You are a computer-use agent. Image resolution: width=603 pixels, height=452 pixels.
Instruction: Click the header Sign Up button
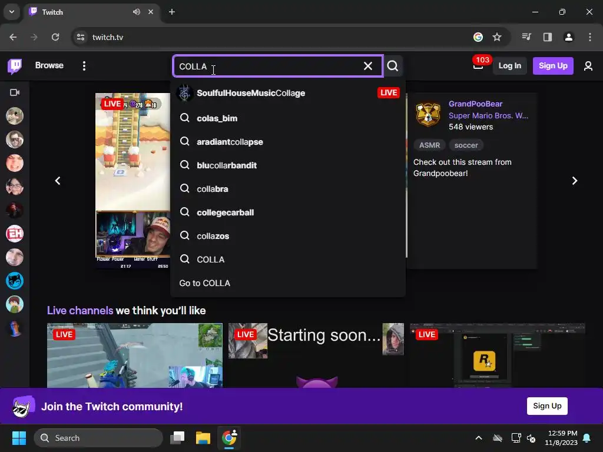(553, 66)
